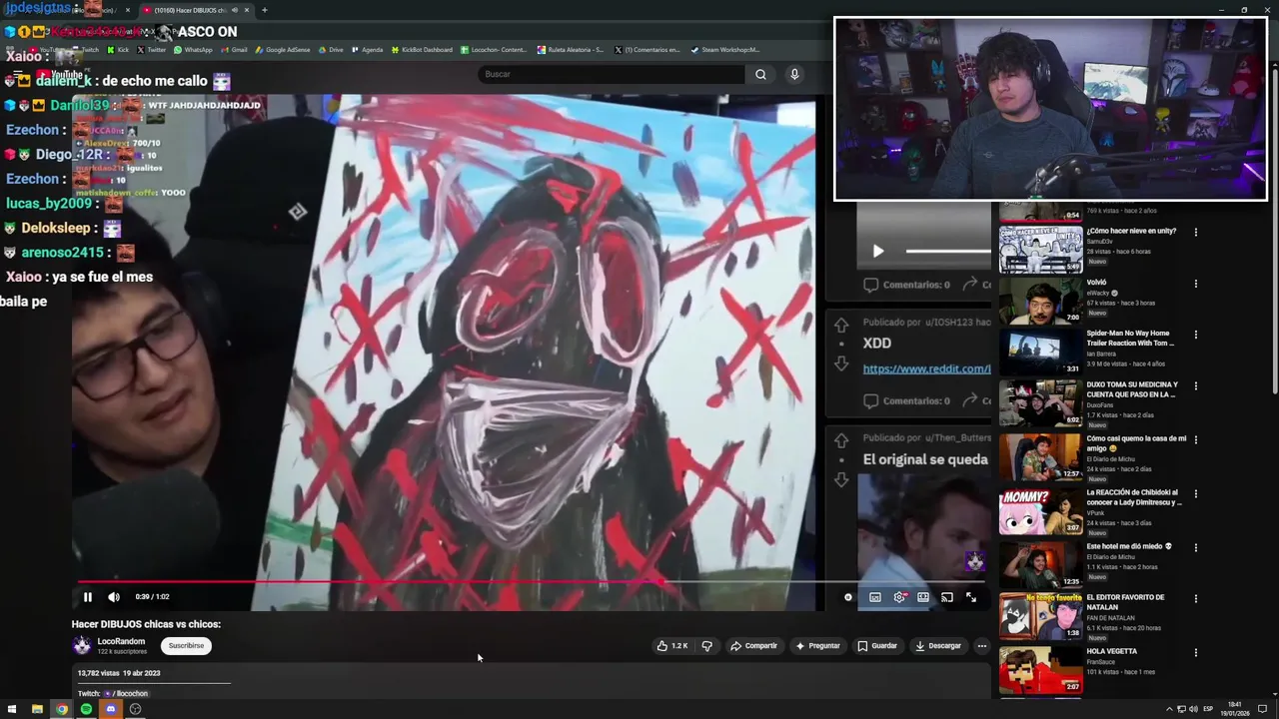Click the YouTube search field Buscar
The height and width of the screenshot is (719, 1279).
[x=612, y=74]
